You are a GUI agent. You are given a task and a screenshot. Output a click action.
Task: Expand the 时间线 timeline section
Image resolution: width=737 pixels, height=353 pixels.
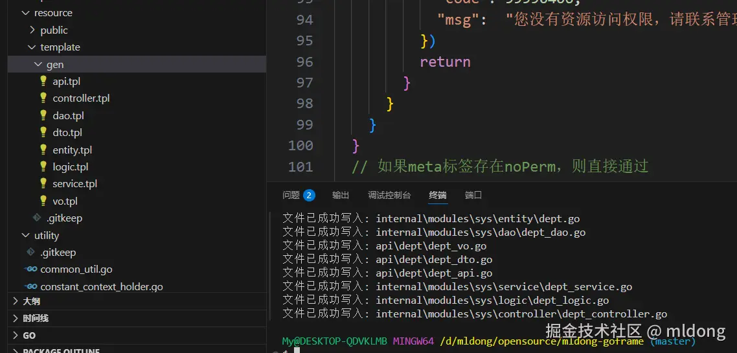pos(16,318)
